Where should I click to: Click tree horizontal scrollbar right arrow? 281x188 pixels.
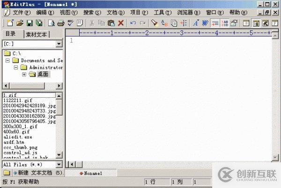pos(59,86)
